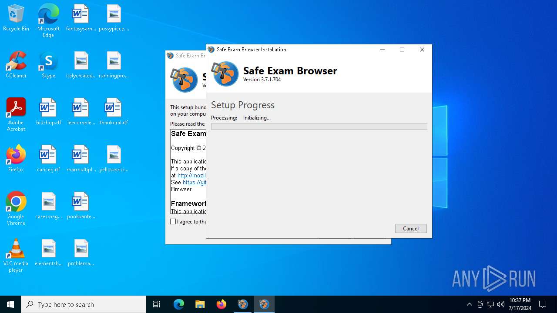Open the CCleaner desktop shortcut
This screenshot has width=557, height=313.
(x=16, y=65)
